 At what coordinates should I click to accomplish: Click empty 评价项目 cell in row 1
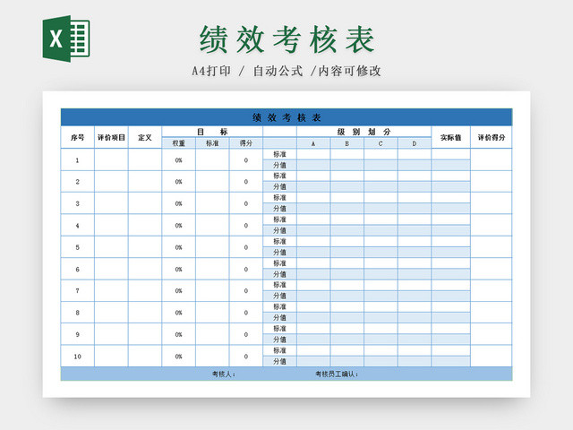coord(111,159)
